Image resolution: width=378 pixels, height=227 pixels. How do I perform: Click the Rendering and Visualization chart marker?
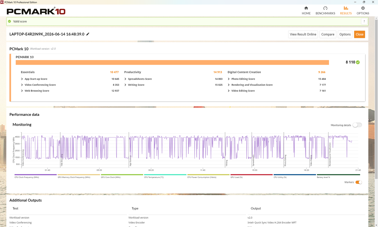[x=330, y=154]
